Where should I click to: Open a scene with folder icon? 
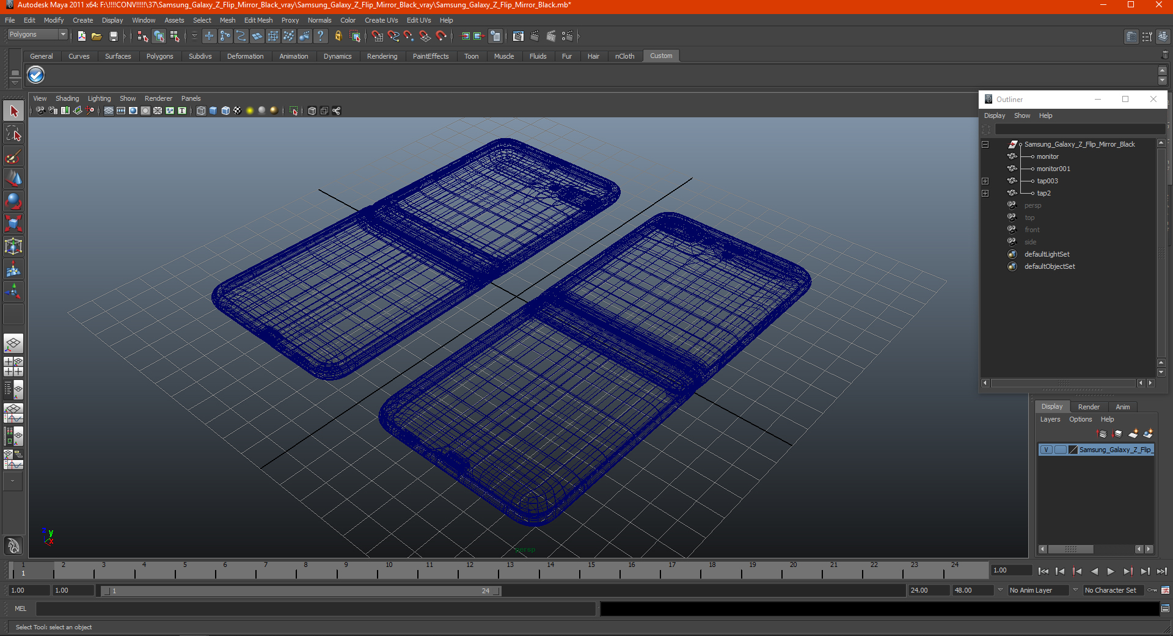pyautogui.click(x=97, y=36)
